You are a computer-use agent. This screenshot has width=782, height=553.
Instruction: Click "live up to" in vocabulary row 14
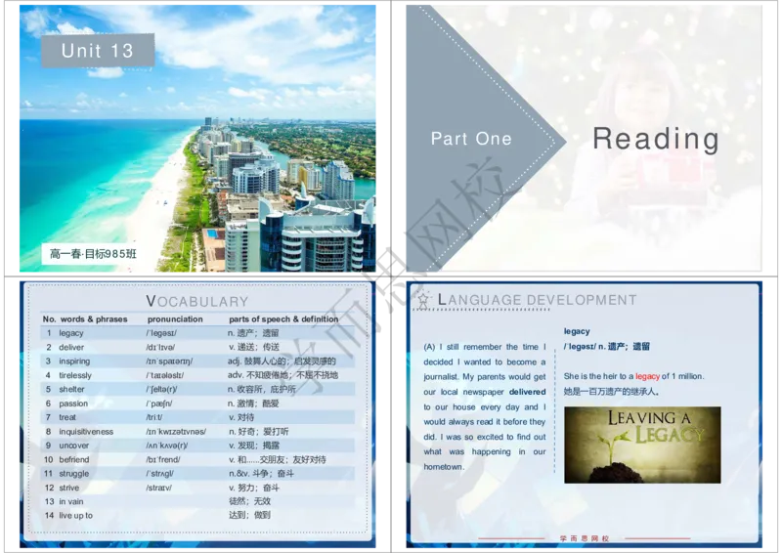pos(76,516)
